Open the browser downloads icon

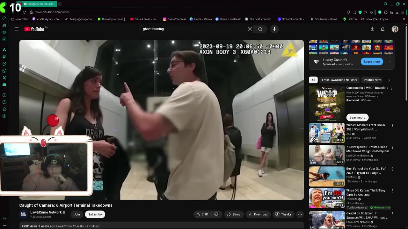tap(397, 12)
